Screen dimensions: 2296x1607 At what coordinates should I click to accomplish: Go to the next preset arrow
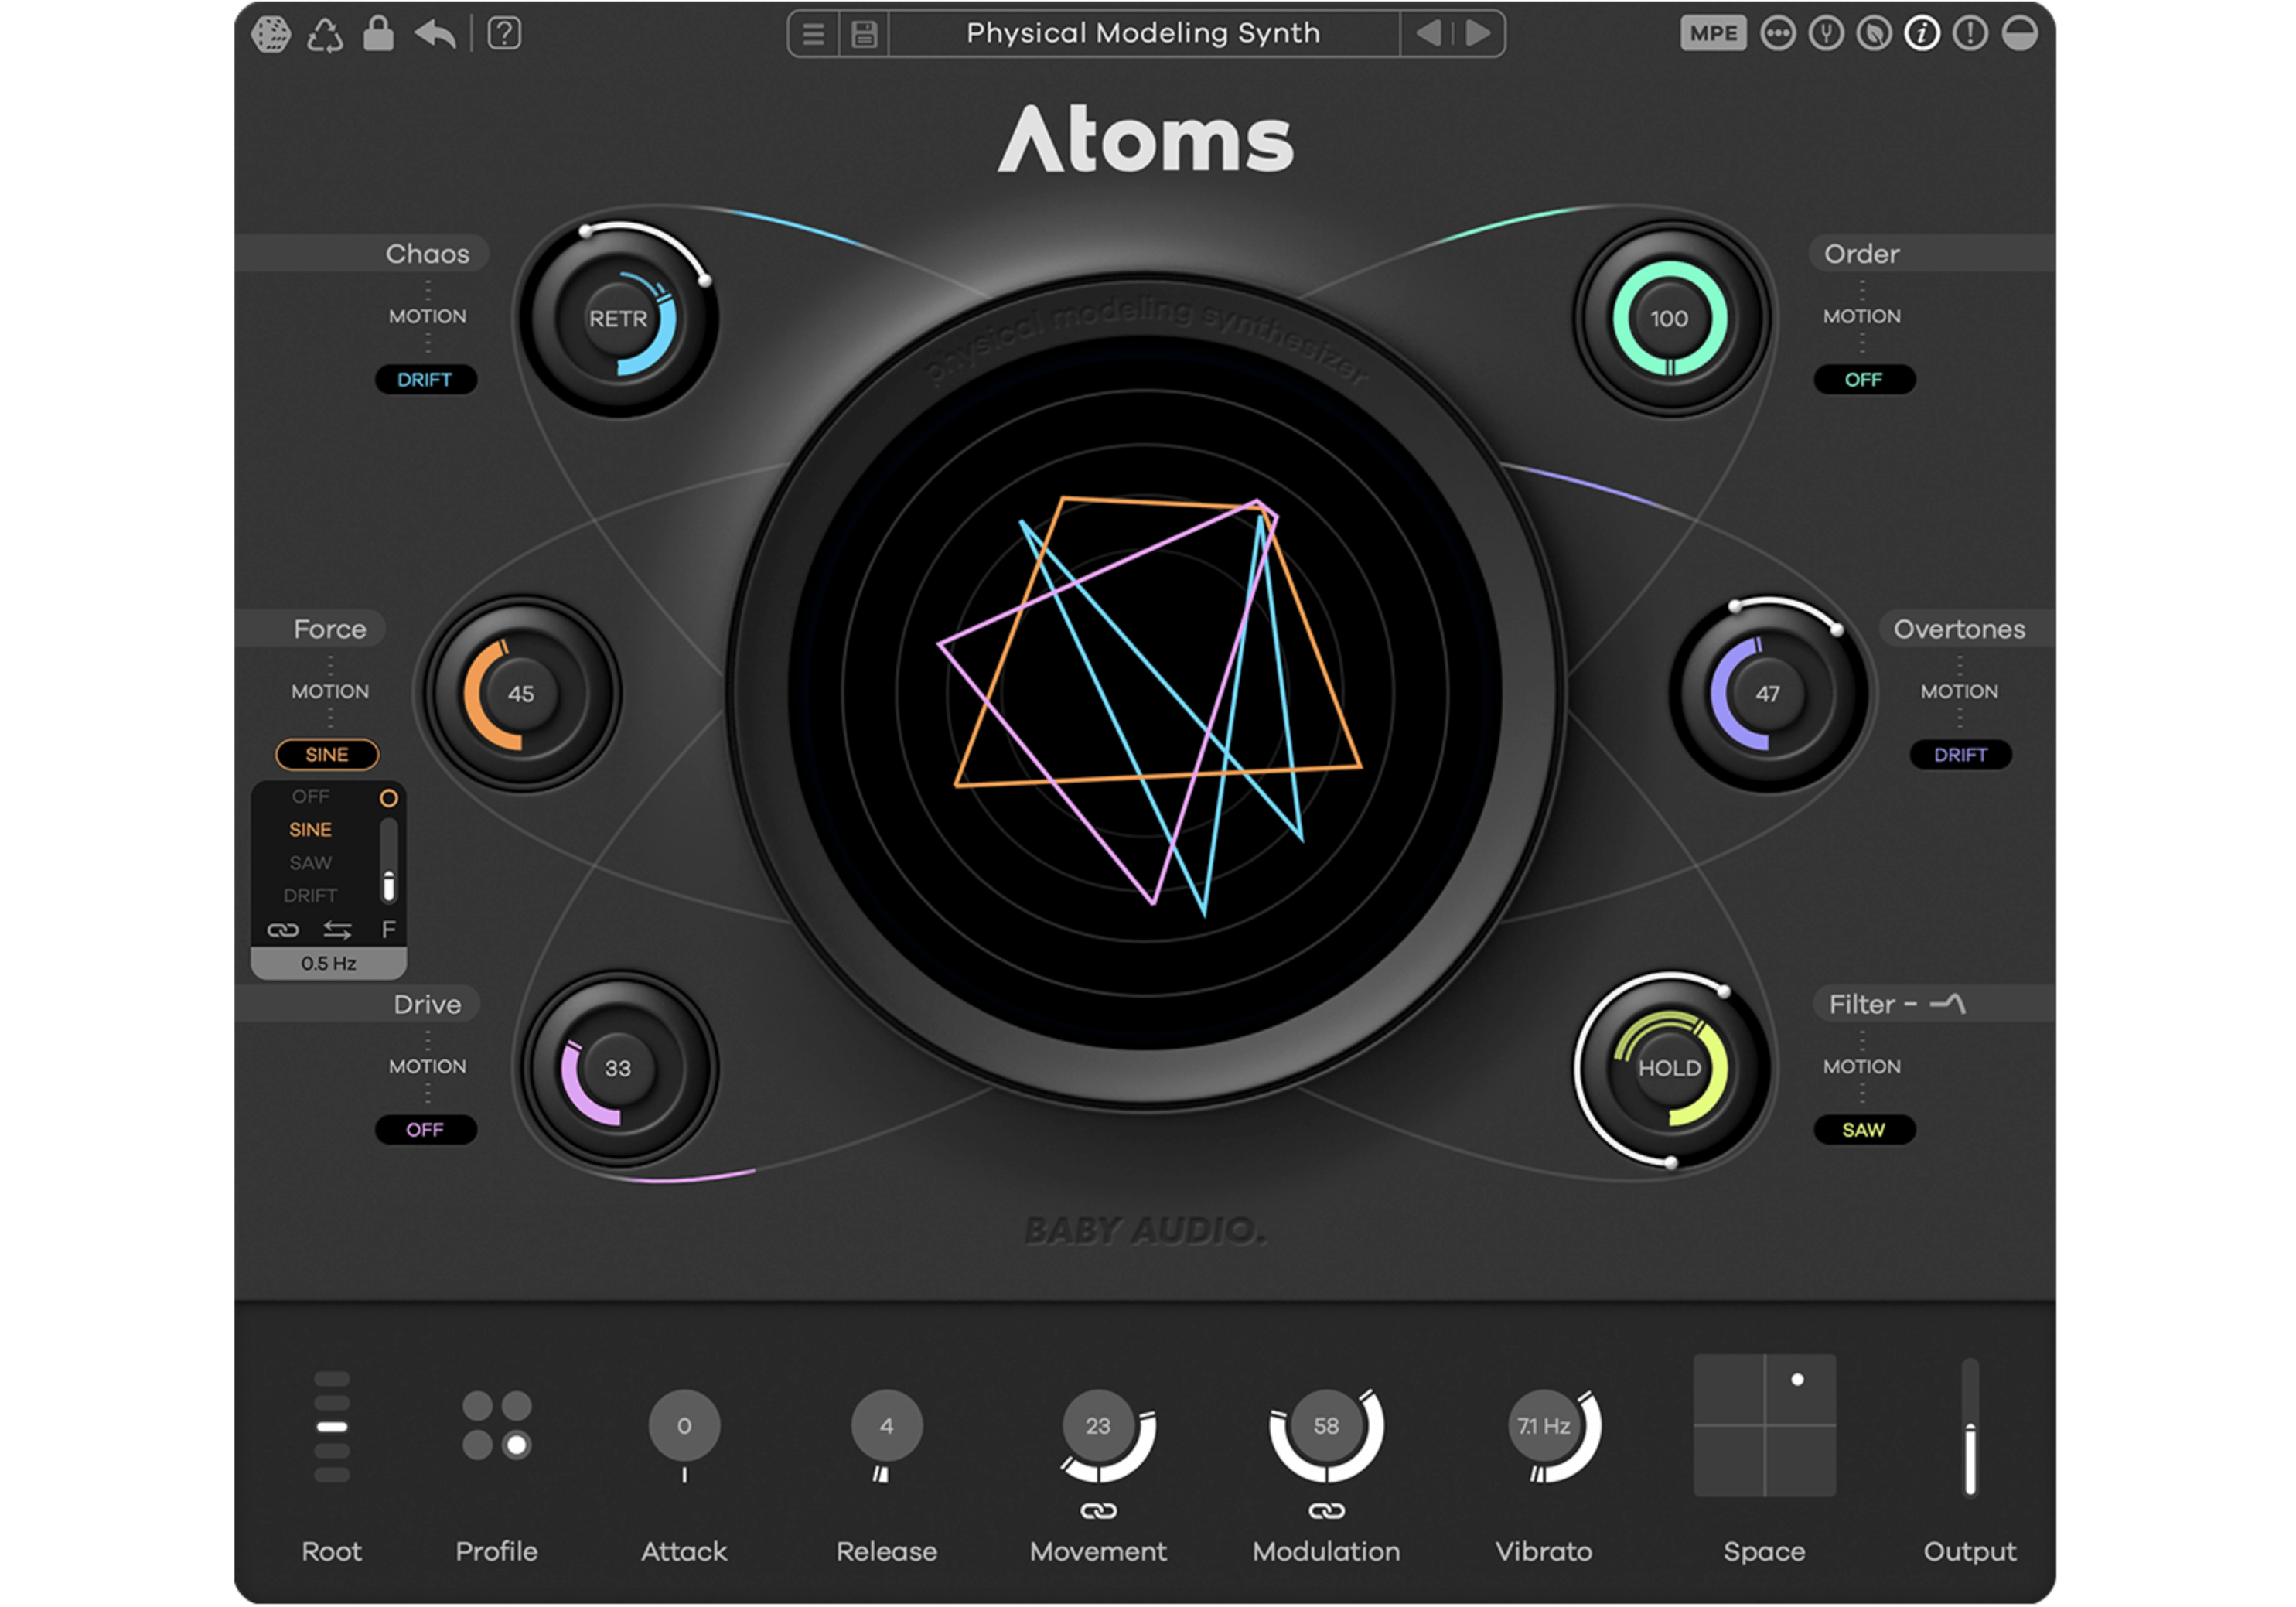pos(1478,34)
